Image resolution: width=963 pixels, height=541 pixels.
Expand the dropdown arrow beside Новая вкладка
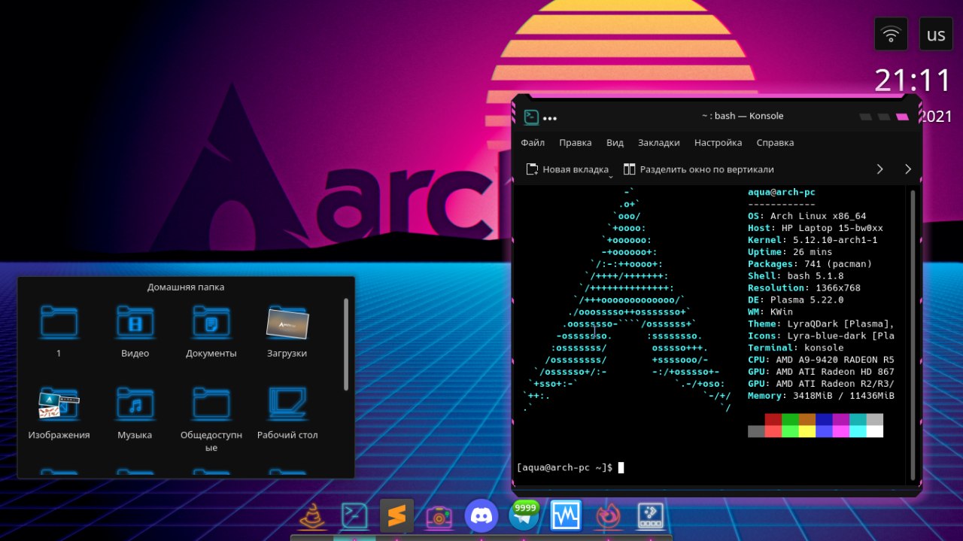click(x=611, y=176)
